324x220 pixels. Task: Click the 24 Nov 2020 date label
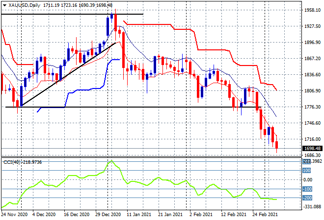[x=14, y=215]
